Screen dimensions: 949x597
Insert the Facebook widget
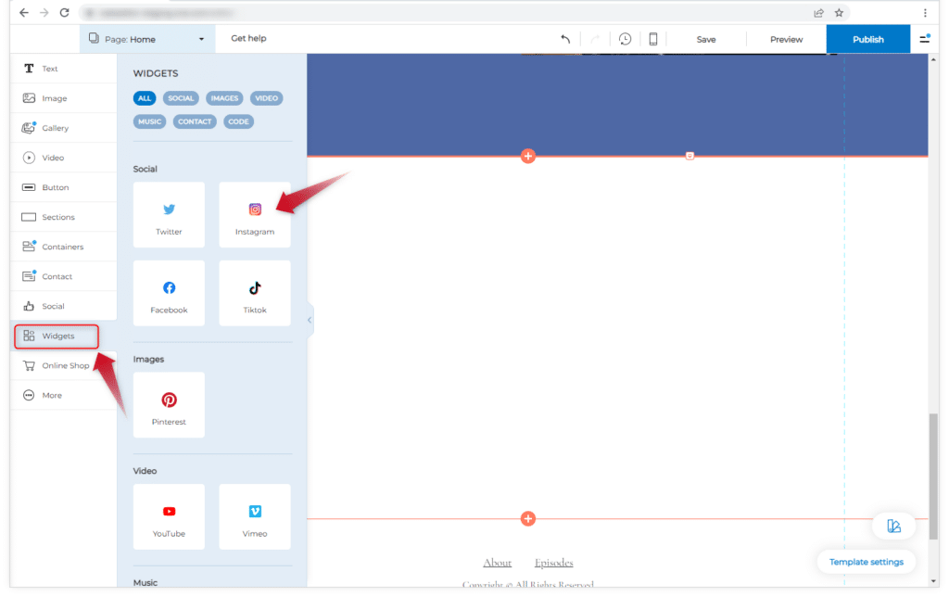pyautogui.click(x=169, y=293)
